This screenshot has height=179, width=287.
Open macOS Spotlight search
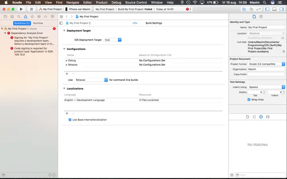[x=265, y=2]
